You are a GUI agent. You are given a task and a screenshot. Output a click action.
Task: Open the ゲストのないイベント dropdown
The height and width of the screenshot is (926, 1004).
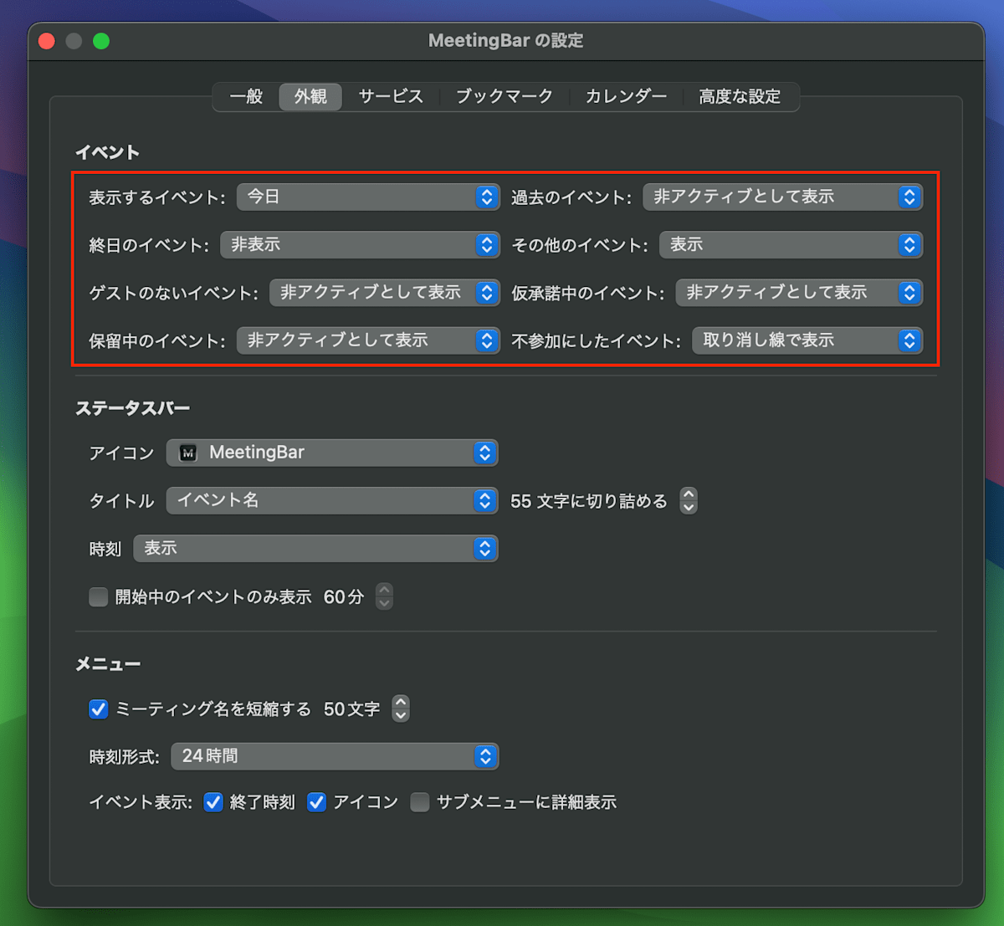[x=384, y=292]
